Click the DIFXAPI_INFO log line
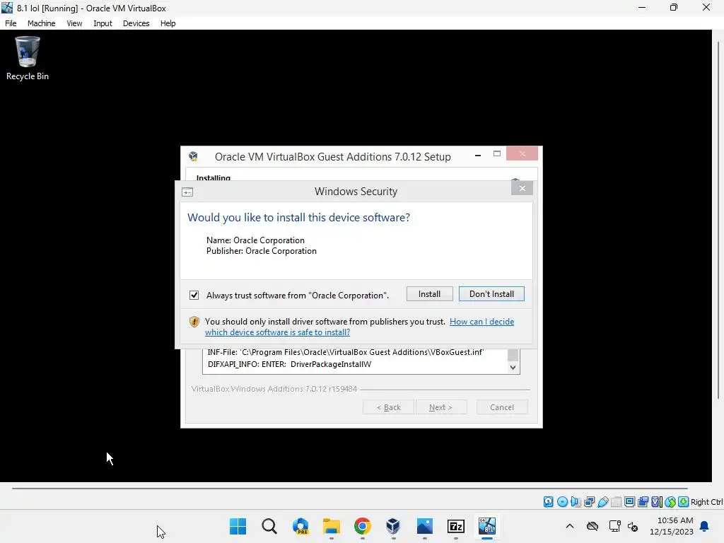 pyautogui.click(x=289, y=364)
